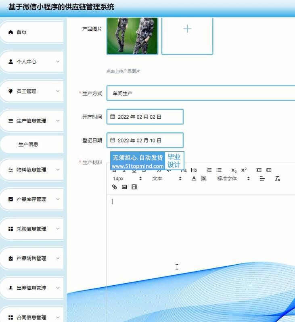Insert an ordered numbered list
The width and height of the screenshot is (295, 322).
(x=209, y=170)
